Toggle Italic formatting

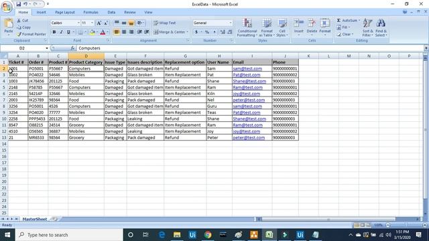point(61,32)
